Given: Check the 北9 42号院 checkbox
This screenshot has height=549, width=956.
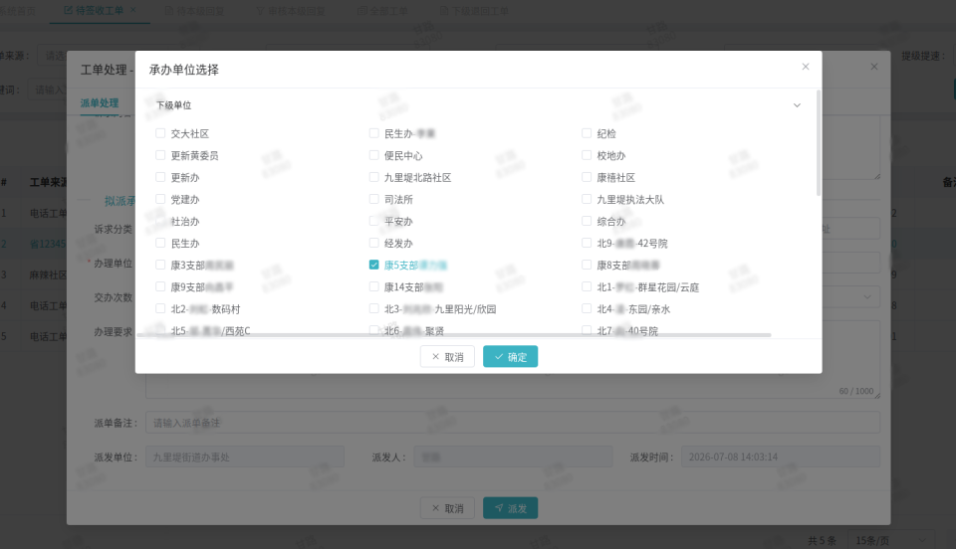Looking at the screenshot, I should (x=587, y=243).
